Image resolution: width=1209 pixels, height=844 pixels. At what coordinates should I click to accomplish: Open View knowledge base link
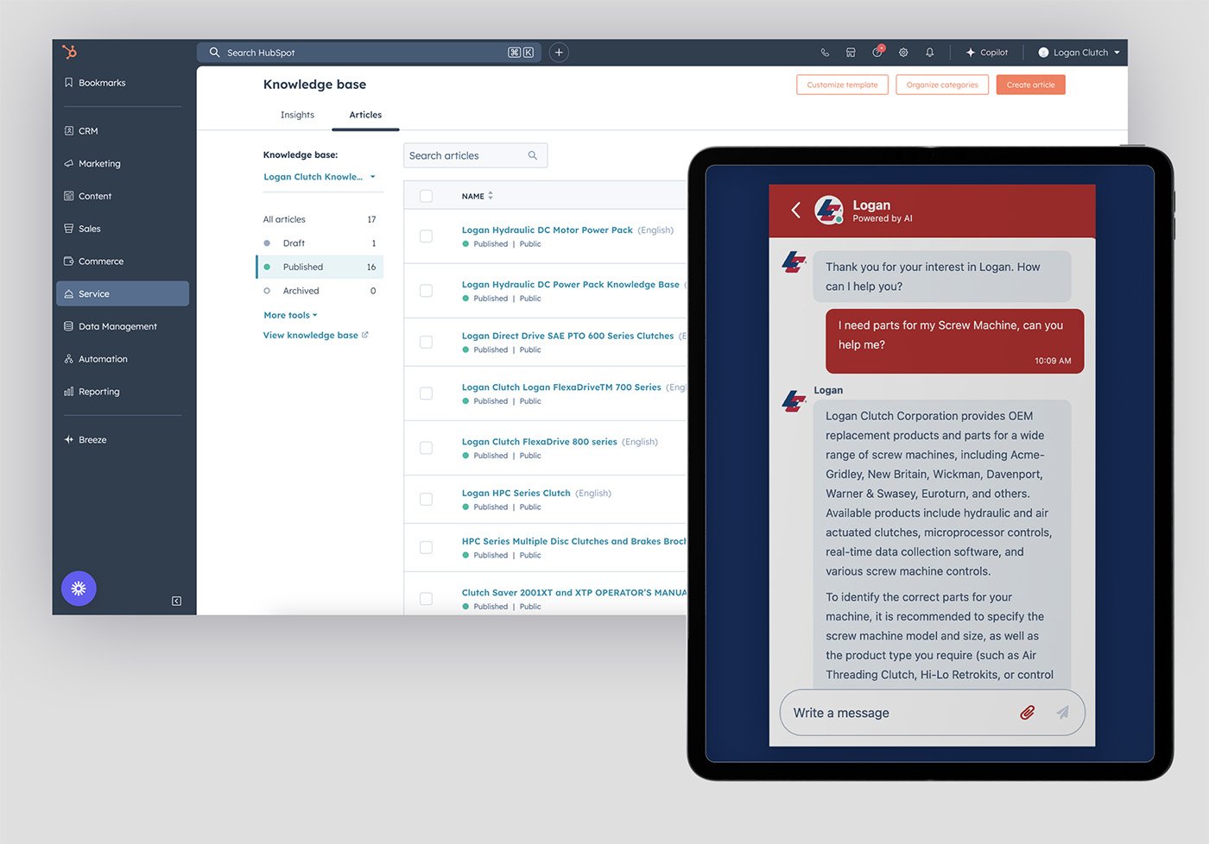coord(315,335)
